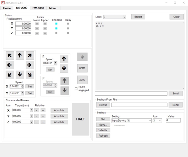Expand the Axis dropdown in Settings
The width and height of the screenshot is (188, 157).
click(157, 121)
